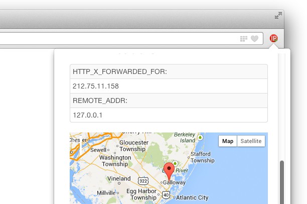Screen dimensions: 307x204
Task: Click the IP address 212.75.11.158
Action: coord(96,86)
